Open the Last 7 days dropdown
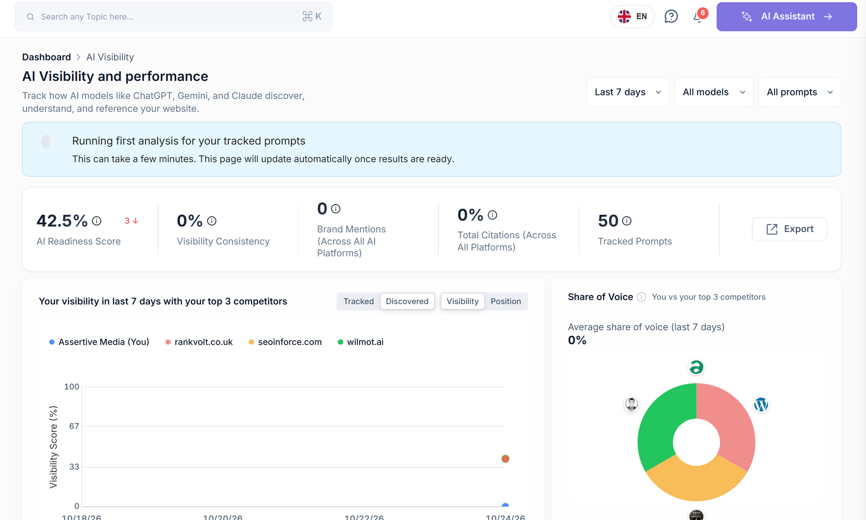Viewport: 866px width, 520px height. (x=628, y=92)
